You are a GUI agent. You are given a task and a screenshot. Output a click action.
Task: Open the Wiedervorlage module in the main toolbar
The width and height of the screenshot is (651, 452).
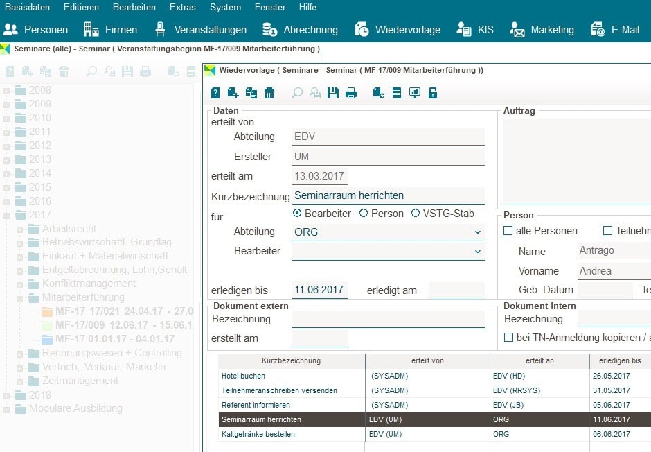click(x=398, y=30)
